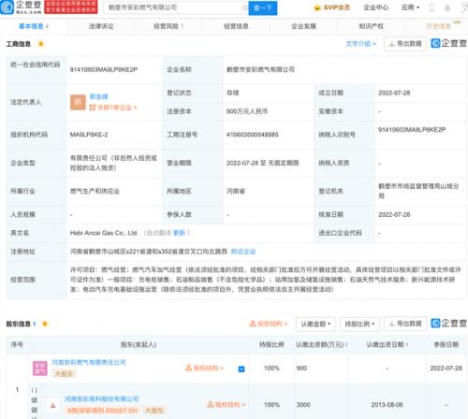Switch to 法律诉讼 tab
The height and width of the screenshot is (419, 468).
point(101,26)
